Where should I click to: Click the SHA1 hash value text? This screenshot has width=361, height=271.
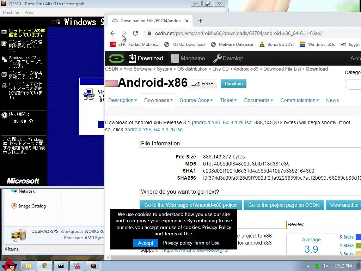[258, 171]
